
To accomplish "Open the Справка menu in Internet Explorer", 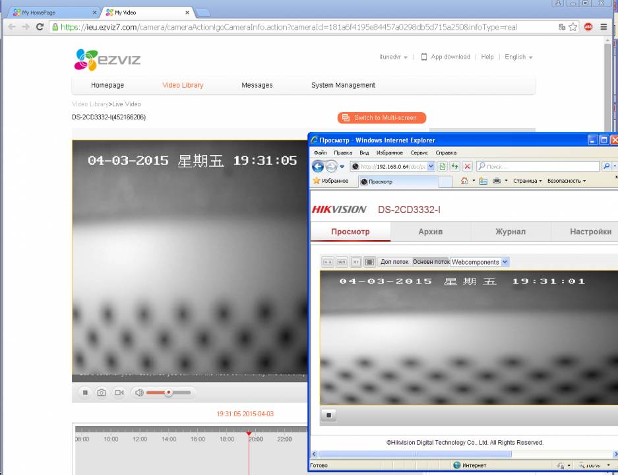I will [x=446, y=152].
